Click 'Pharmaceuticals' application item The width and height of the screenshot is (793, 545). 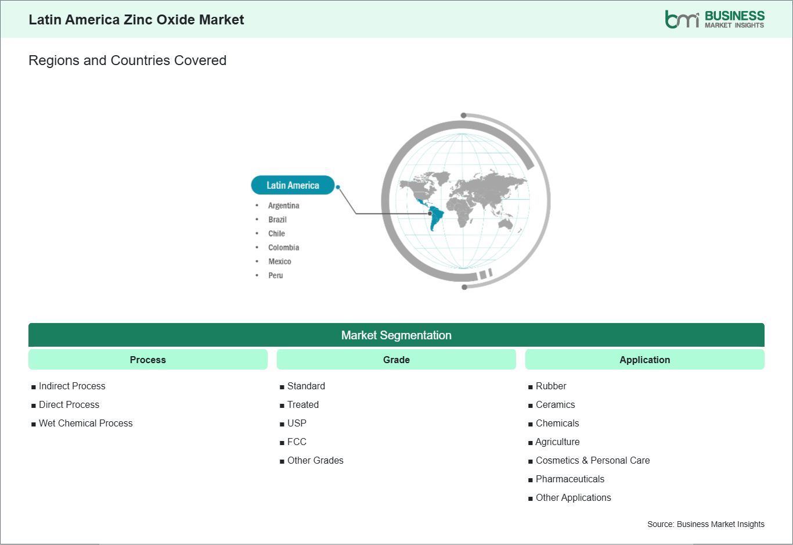[x=570, y=479]
